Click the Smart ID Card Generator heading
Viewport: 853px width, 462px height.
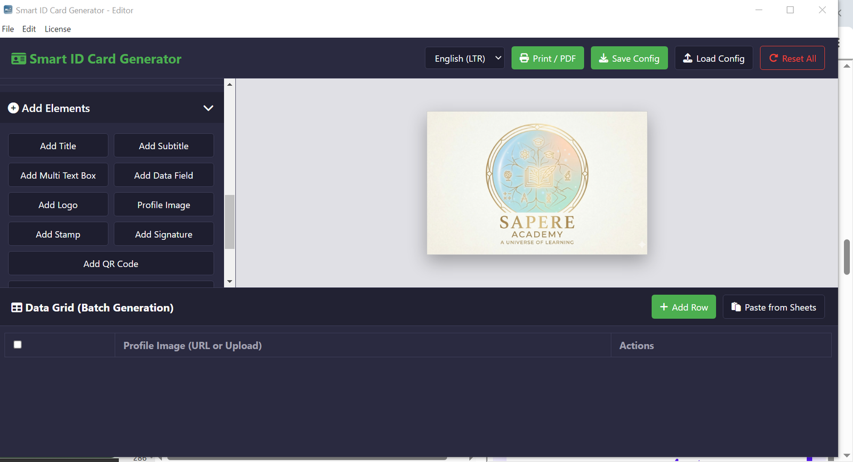click(106, 59)
